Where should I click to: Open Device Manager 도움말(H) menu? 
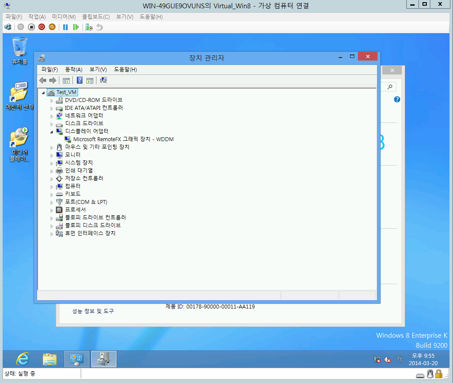[x=125, y=70]
